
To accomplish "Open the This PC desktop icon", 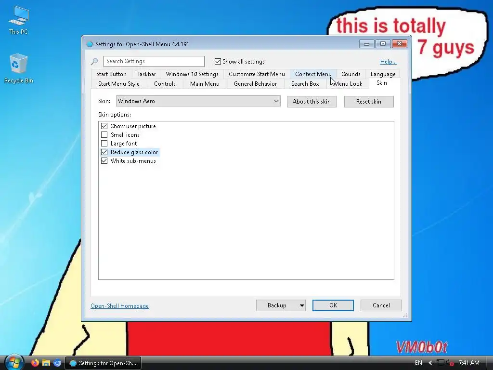I will pyautogui.click(x=19, y=20).
